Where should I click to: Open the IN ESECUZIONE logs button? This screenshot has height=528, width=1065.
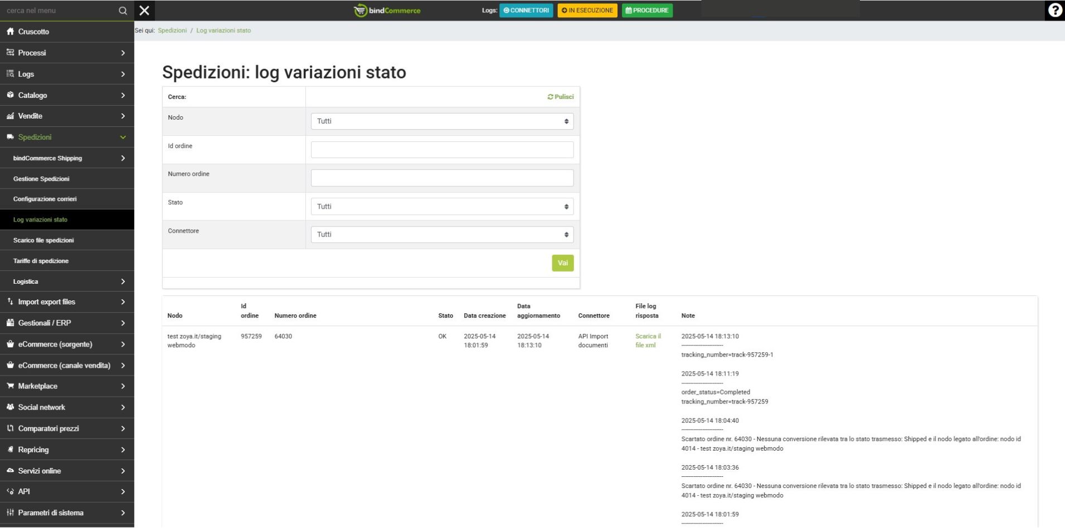point(587,11)
